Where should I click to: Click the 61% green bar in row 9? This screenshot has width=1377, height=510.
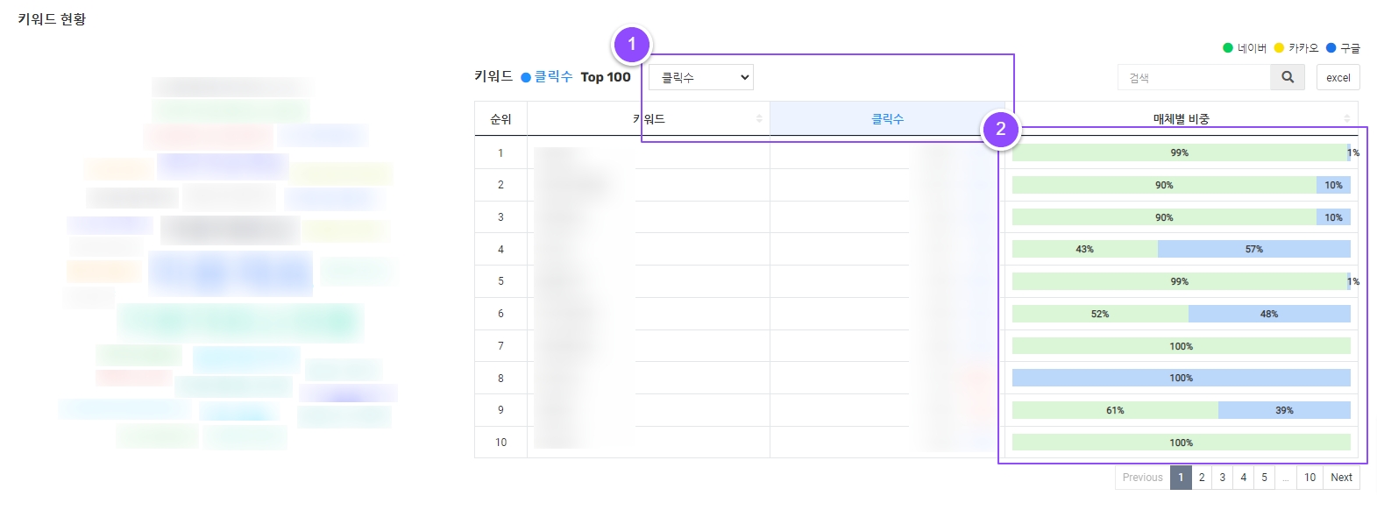click(1114, 410)
